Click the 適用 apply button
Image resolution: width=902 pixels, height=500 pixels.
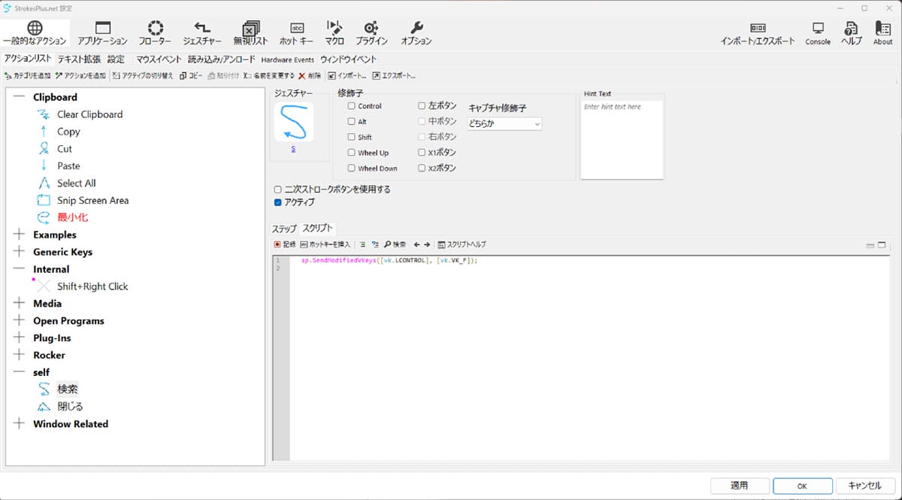click(740, 486)
